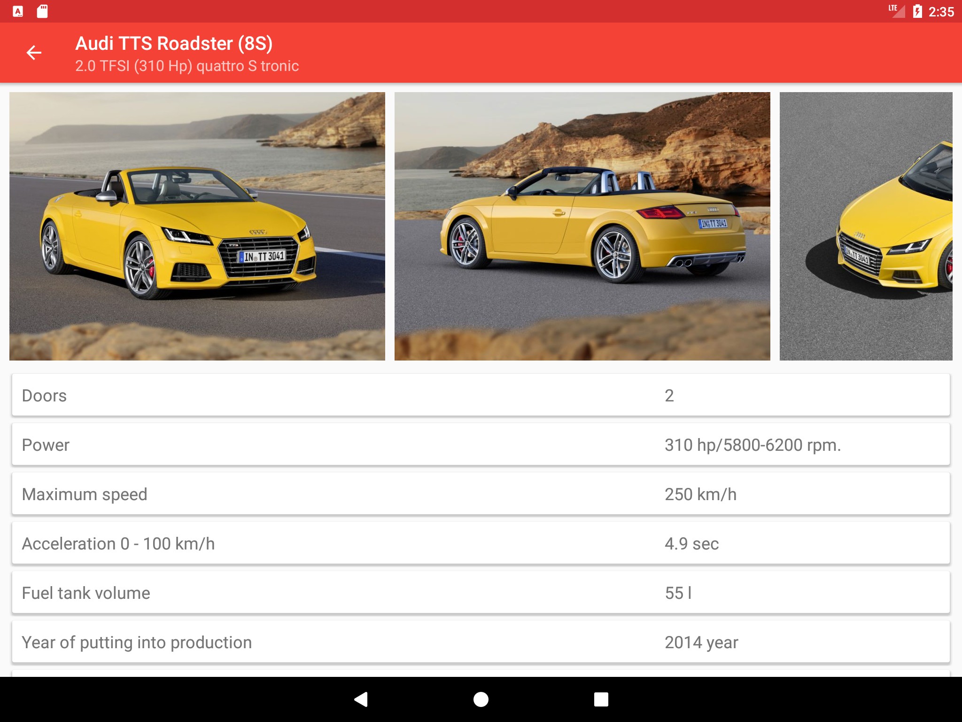This screenshot has width=962, height=722.
Task: Select the Power 310 hp row
Action: click(x=481, y=445)
